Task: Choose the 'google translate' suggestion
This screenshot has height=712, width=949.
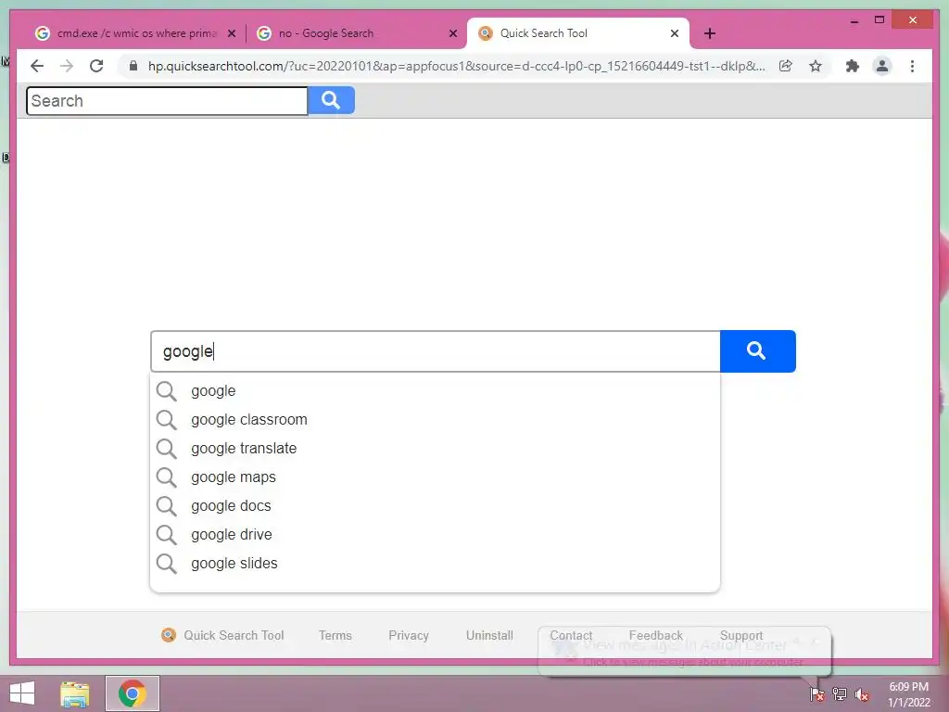Action: 435,449
